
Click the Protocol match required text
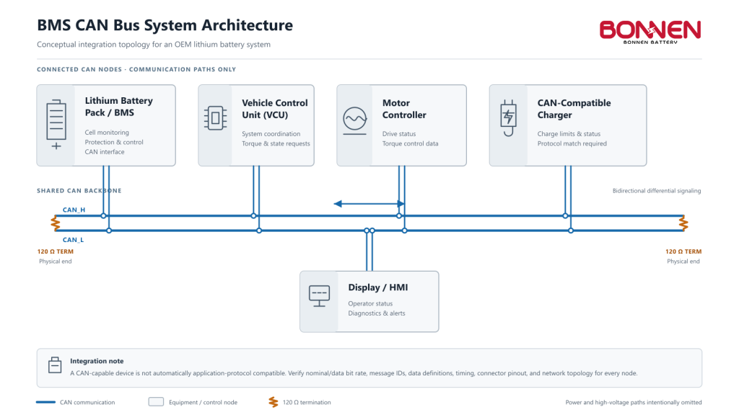(572, 143)
